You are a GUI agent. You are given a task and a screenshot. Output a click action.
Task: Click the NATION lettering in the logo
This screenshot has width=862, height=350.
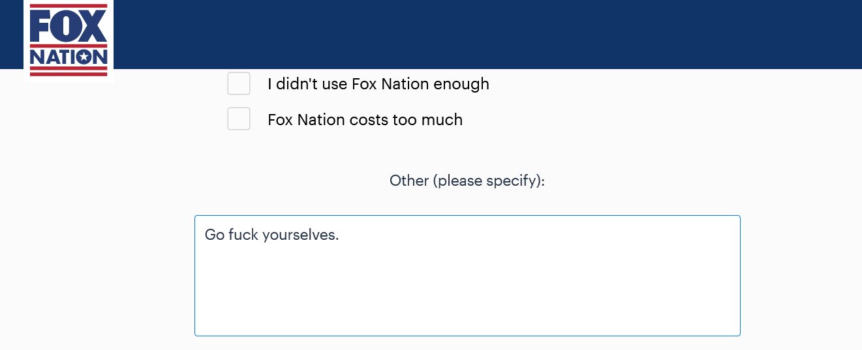pyautogui.click(x=69, y=57)
